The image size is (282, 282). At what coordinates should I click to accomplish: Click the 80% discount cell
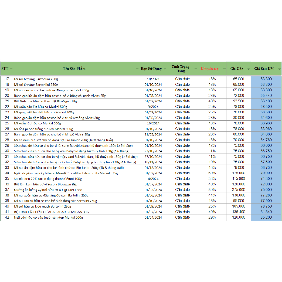pos(212,190)
